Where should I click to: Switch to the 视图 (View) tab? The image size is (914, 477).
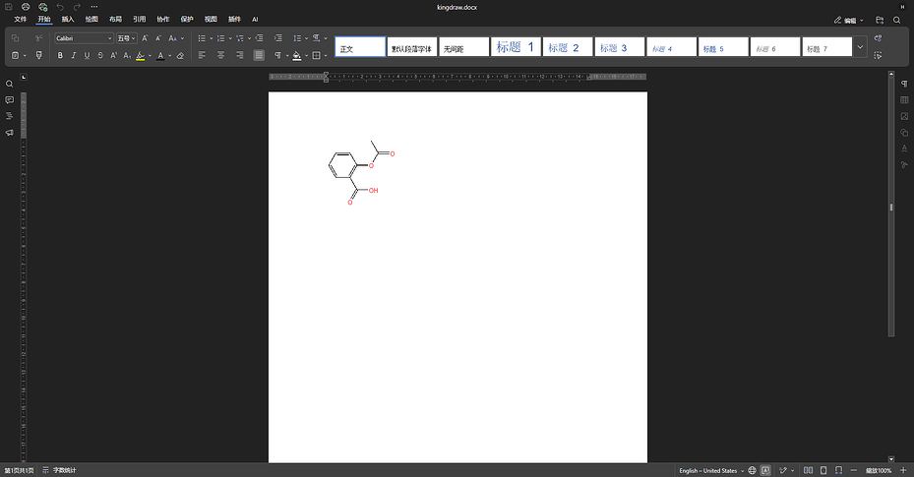pyautogui.click(x=211, y=20)
